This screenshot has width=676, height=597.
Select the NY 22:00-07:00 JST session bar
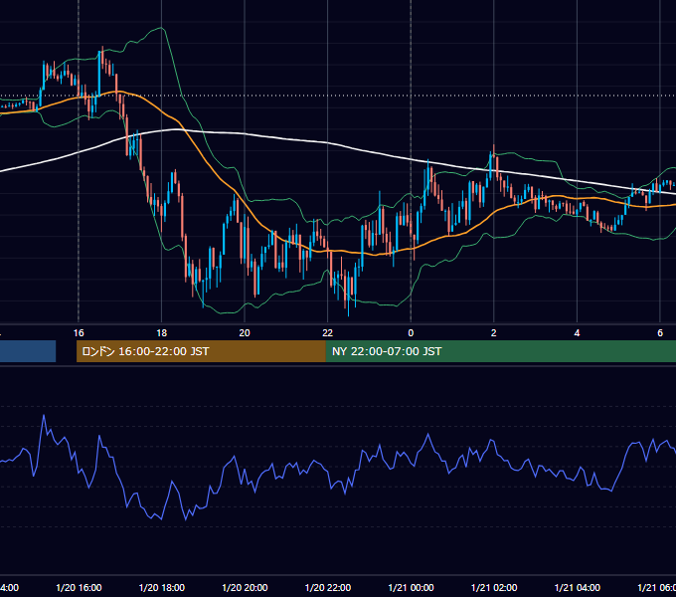tap(500, 351)
